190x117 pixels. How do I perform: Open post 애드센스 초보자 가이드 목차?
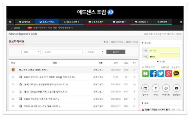point(32,70)
